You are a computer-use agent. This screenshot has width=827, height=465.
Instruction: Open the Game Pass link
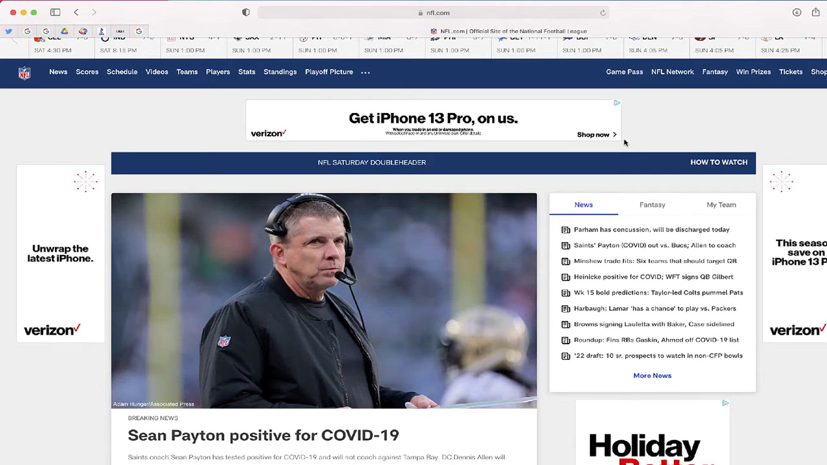point(625,72)
